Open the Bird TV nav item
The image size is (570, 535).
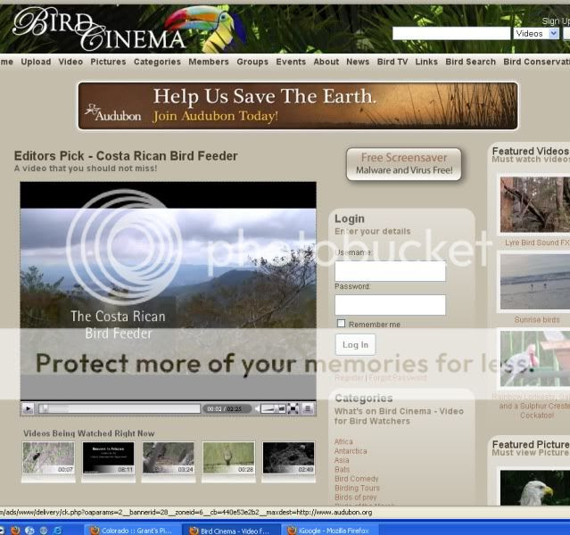click(392, 62)
